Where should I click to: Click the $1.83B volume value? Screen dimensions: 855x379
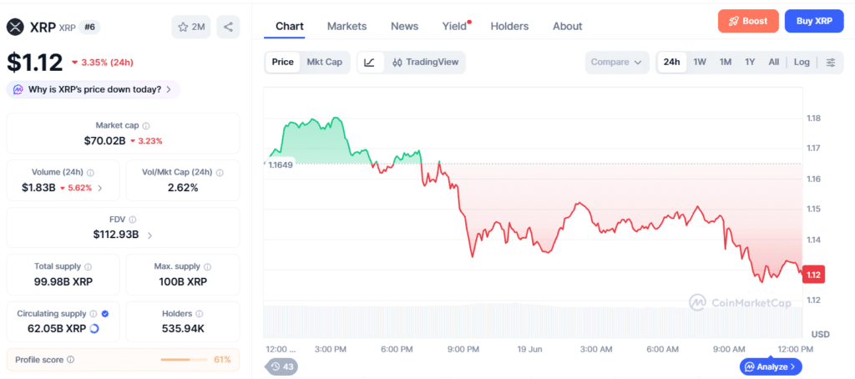[x=38, y=188]
